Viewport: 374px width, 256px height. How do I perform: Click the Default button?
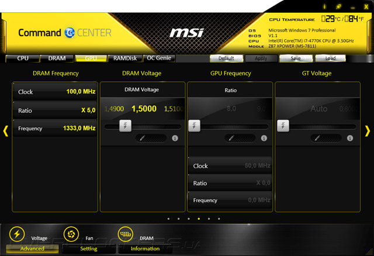[x=226, y=58]
